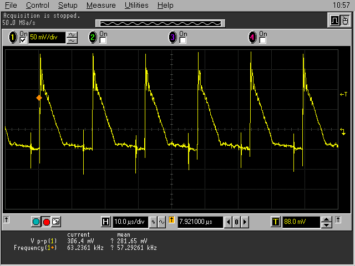Click the zero delay button
This screenshot has width=355, height=266.
[x=236, y=222]
